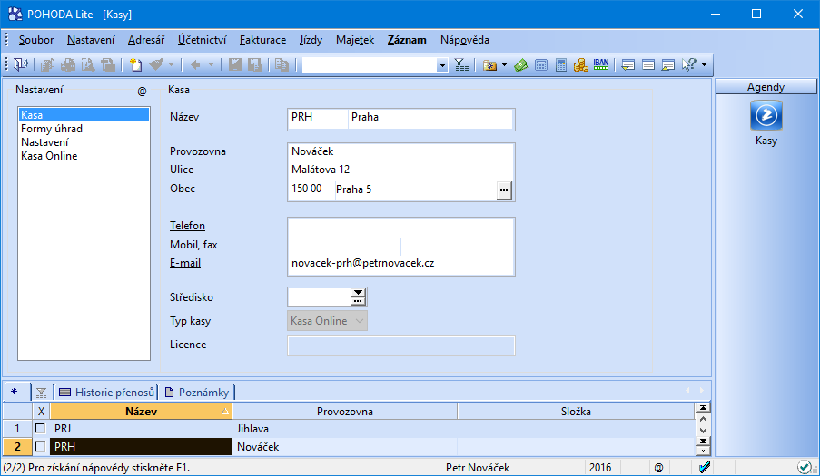Image resolution: width=820 pixels, height=476 pixels.
Task: Open the Kasy agenda icon
Action: (x=766, y=115)
